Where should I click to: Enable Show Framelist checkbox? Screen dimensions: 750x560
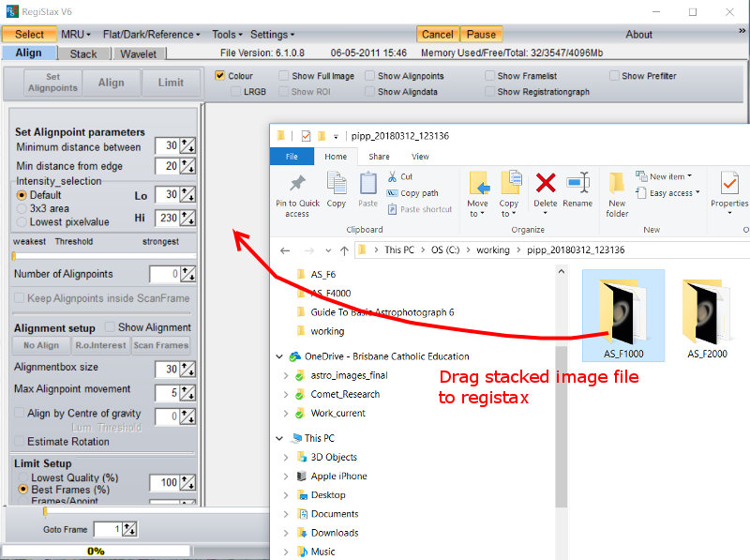tap(489, 76)
